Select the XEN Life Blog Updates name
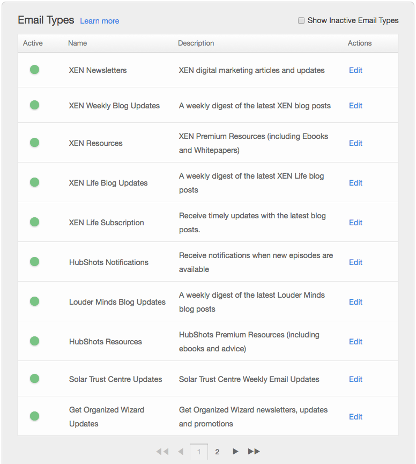 pyautogui.click(x=108, y=183)
